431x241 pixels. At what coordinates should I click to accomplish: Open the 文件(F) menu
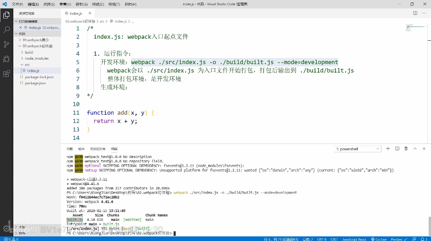coord(17,4)
